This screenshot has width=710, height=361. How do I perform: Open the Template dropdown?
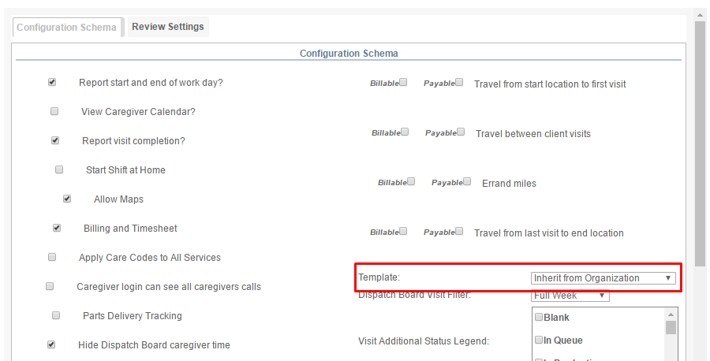tap(603, 277)
